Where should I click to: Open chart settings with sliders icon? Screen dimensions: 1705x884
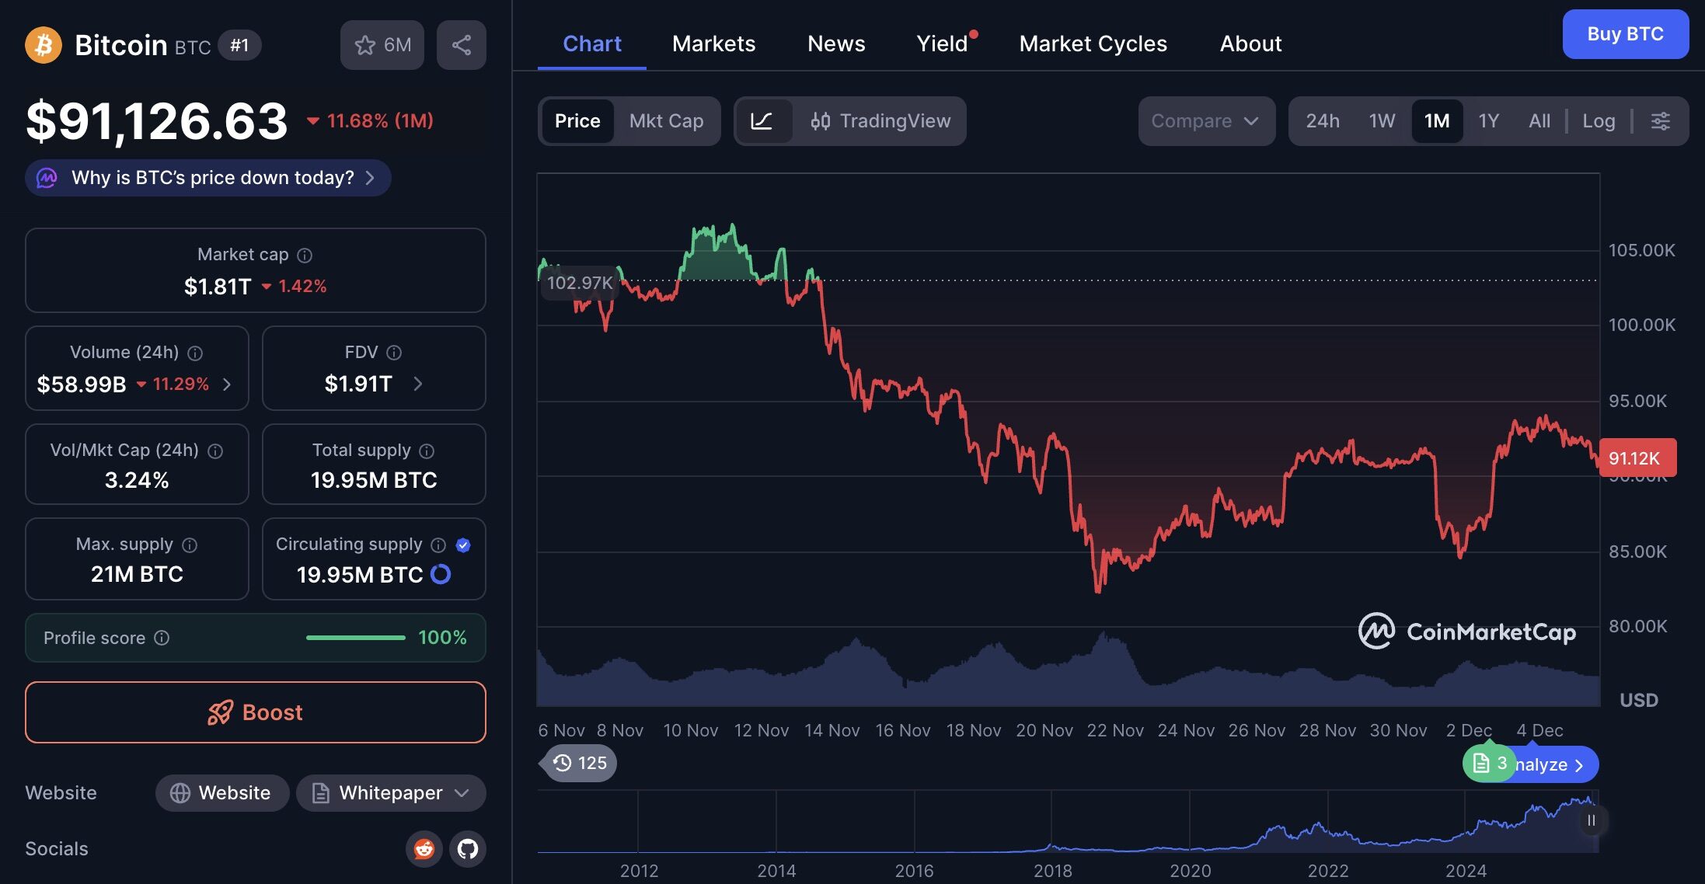tap(1661, 121)
